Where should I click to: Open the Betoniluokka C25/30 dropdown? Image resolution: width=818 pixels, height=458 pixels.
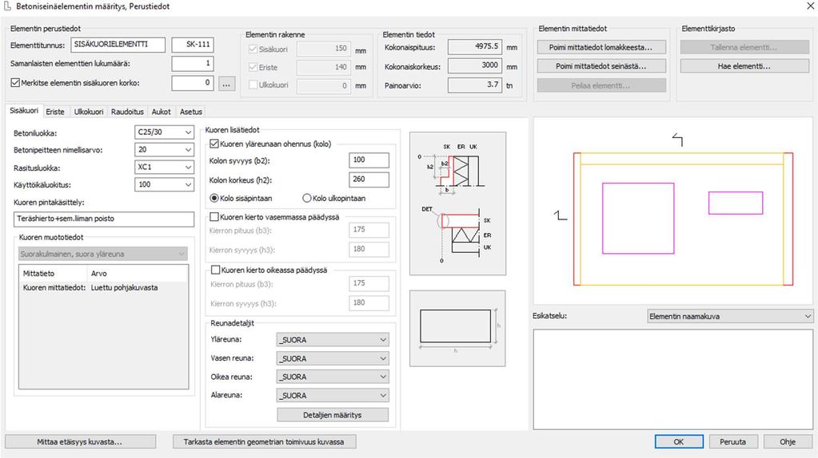pyautogui.click(x=164, y=132)
